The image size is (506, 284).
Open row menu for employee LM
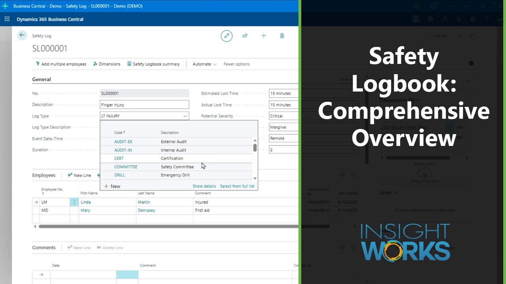click(74, 202)
